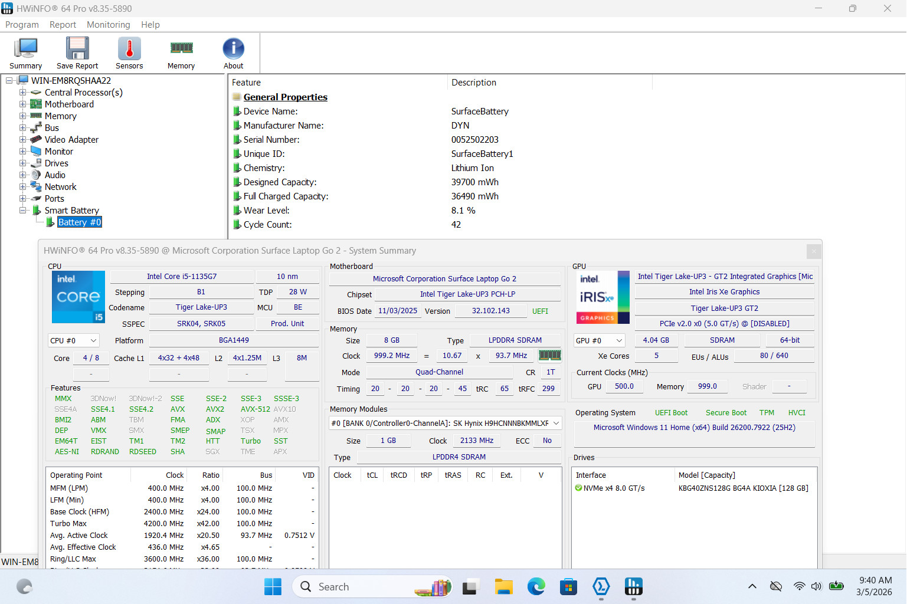The width and height of the screenshot is (907, 604).
Task: Open the Summary toolbar button
Action: click(25, 54)
